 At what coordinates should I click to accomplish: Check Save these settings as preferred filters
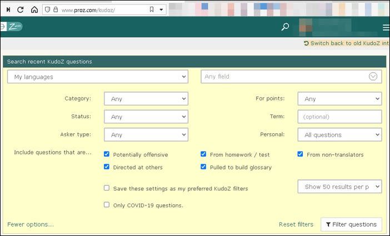(107, 188)
